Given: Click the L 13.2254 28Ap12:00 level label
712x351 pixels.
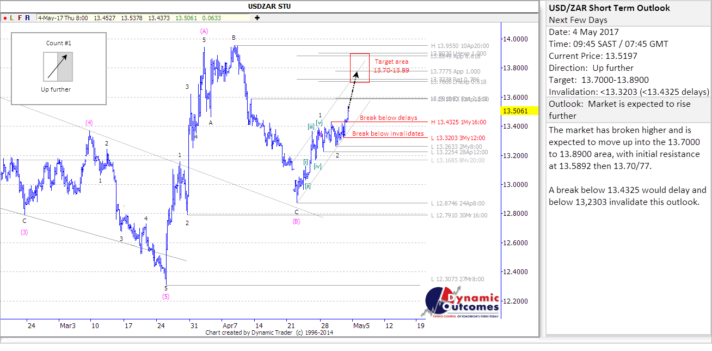Looking at the screenshot, I should click(x=459, y=153).
